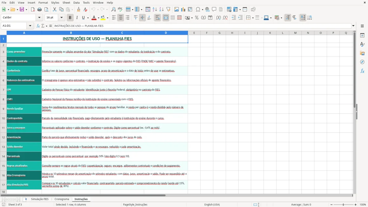Click the Insert Image icon
This screenshot has width=368, height=207.
[x=177, y=10]
